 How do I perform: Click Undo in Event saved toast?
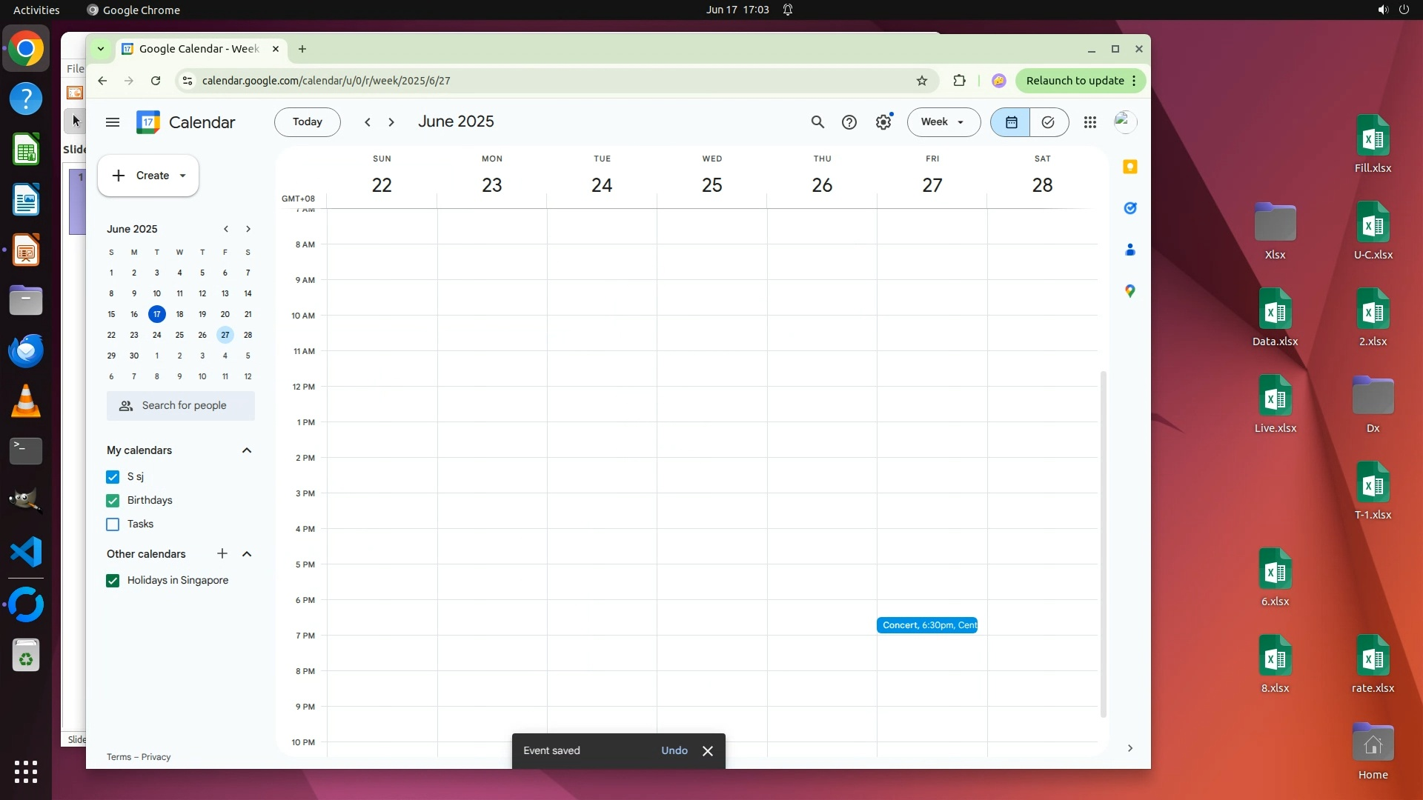coord(674,750)
